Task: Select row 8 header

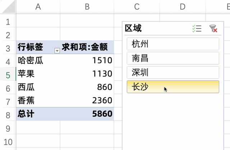Action: (x=8, y=114)
